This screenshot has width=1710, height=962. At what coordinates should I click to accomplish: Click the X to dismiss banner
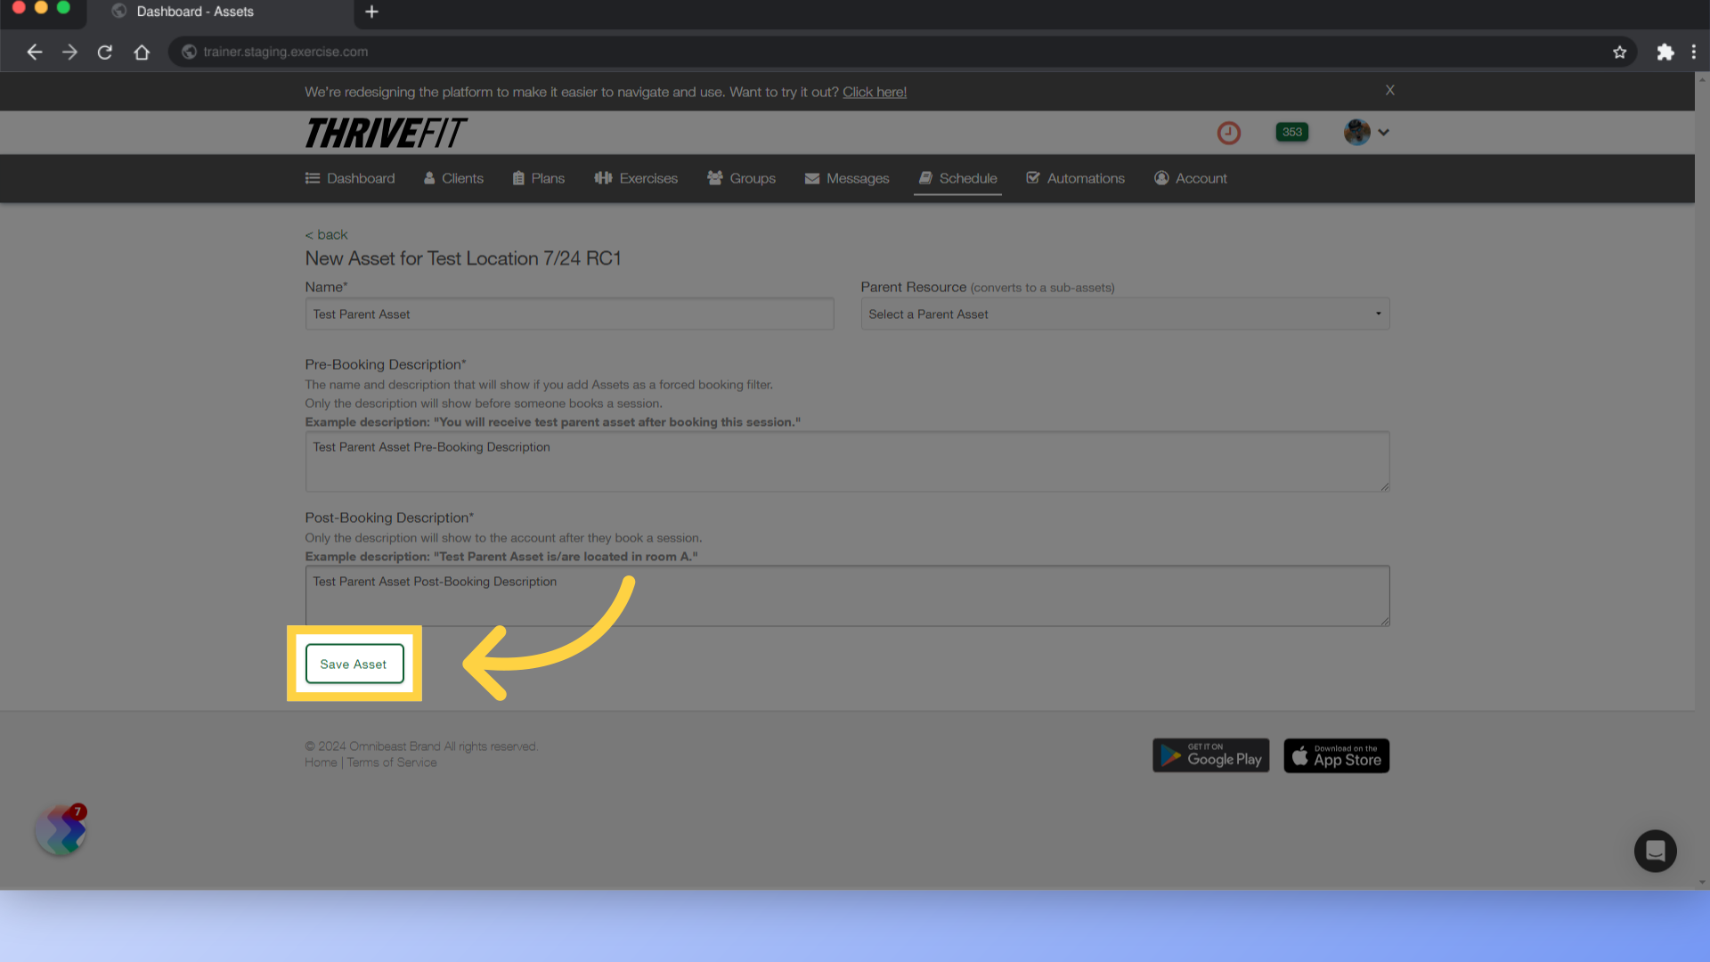pyautogui.click(x=1390, y=89)
